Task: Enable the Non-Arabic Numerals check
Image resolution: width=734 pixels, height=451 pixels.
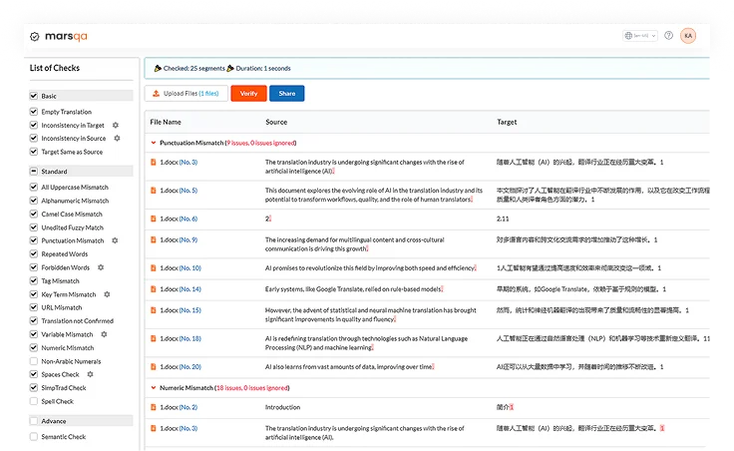Action: click(x=35, y=361)
